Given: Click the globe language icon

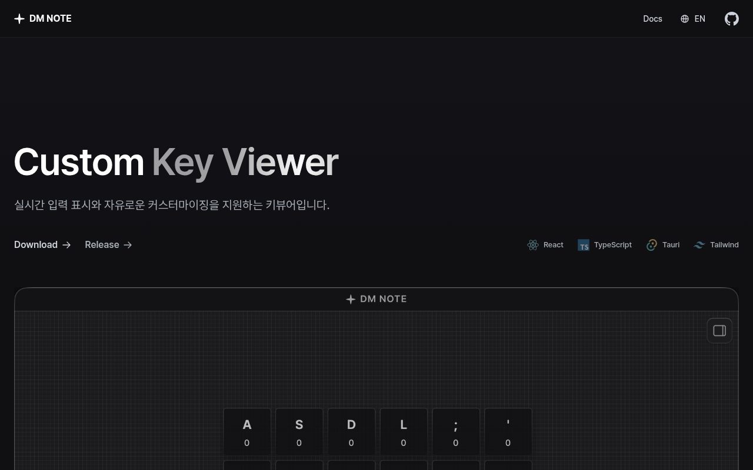Looking at the screenshot, I should click(685, 19).
